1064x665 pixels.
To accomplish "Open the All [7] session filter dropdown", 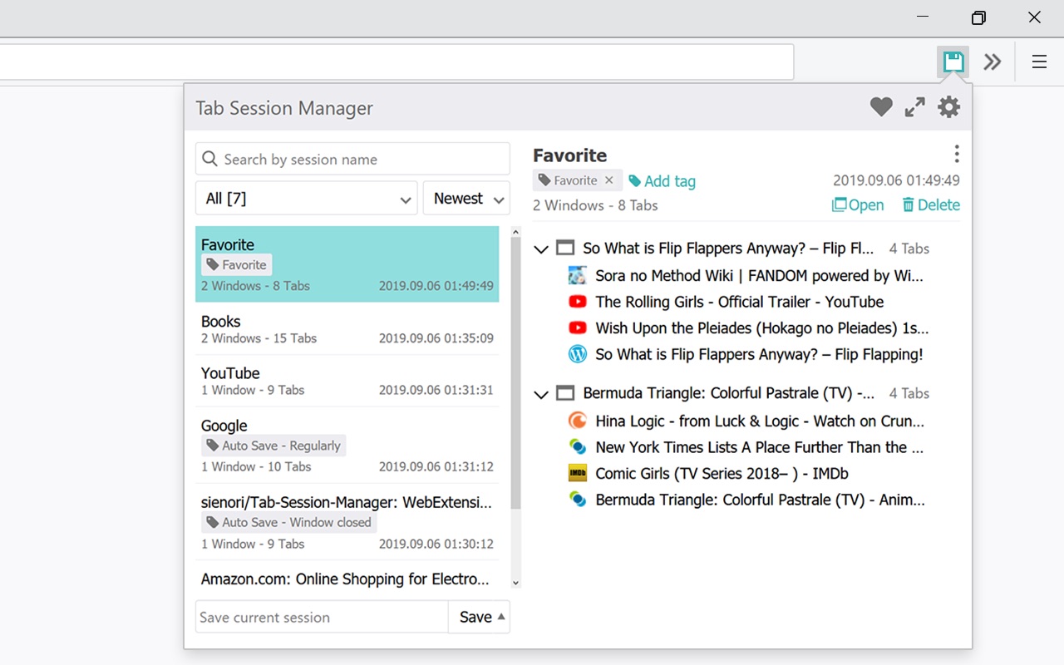I will (x=306, y=199).
